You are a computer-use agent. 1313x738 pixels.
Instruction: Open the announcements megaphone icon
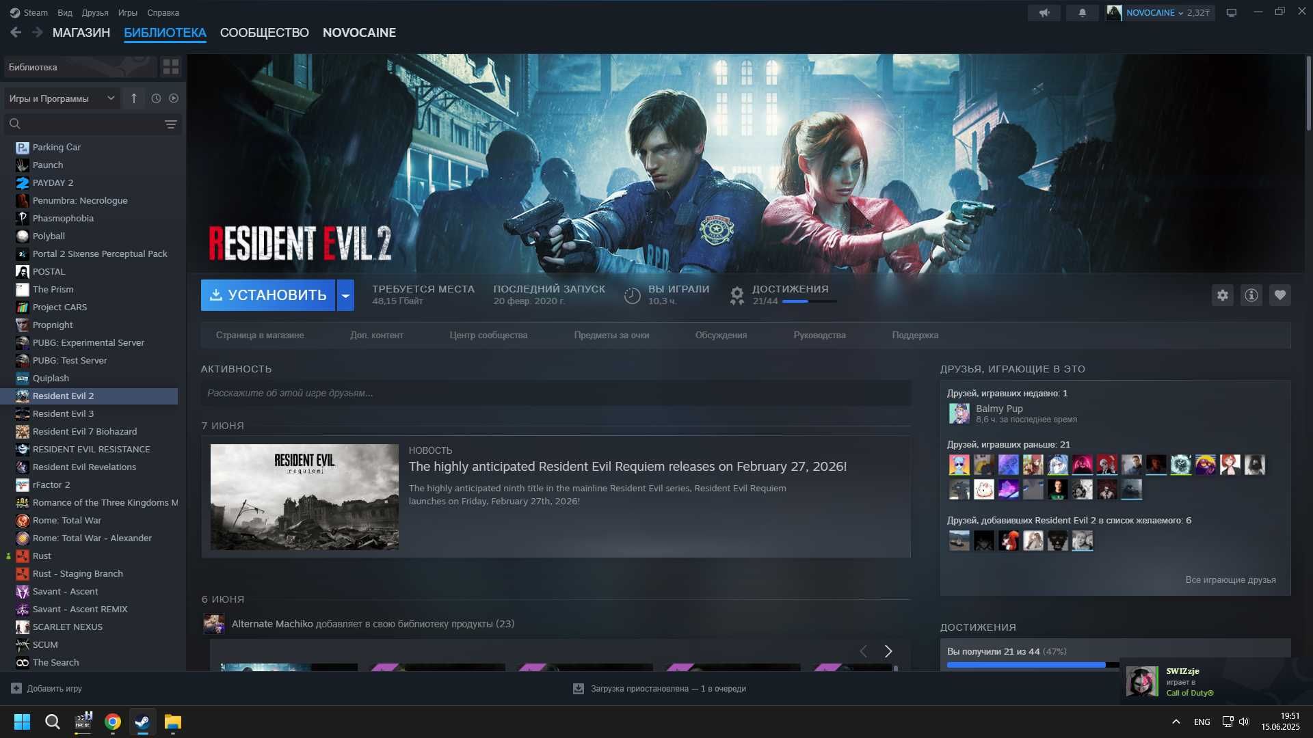[1044, 12]
